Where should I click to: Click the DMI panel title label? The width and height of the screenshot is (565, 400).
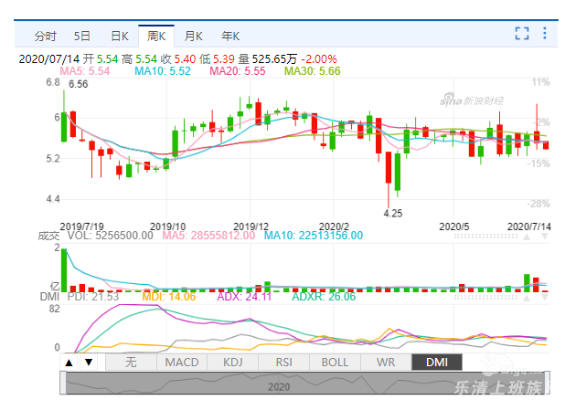[49, 297]
